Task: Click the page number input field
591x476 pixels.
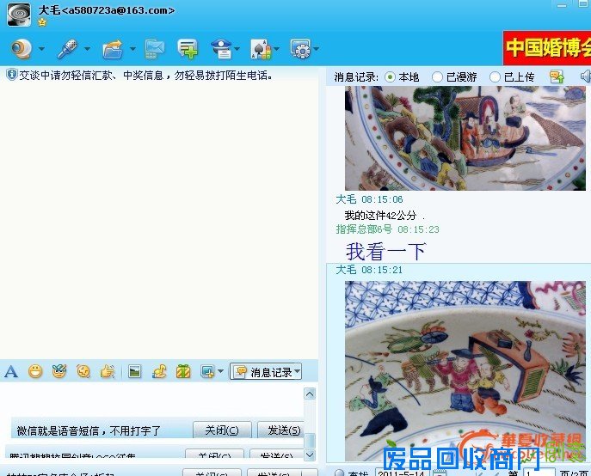Action: (539, 473)
